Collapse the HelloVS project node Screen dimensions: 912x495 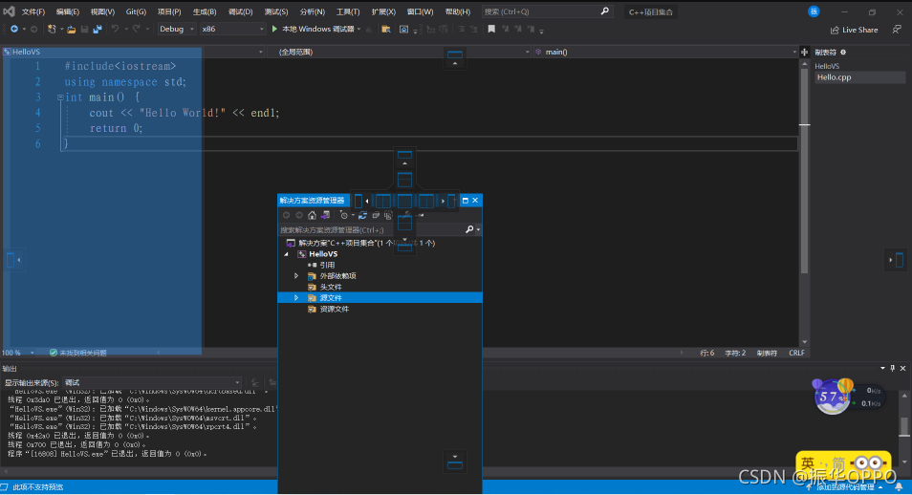click(285, 254)
